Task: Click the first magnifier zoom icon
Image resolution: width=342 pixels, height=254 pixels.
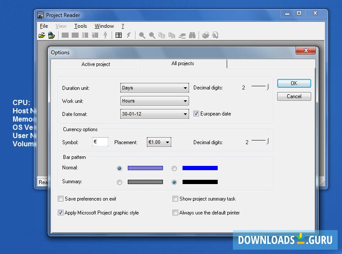Action: coord(142,35)
